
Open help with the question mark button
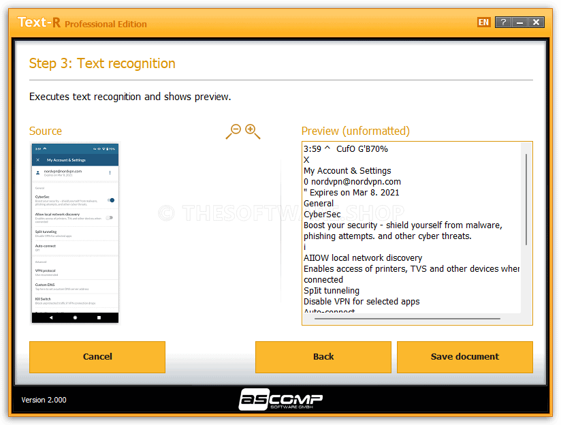click(x=503, y=22)
